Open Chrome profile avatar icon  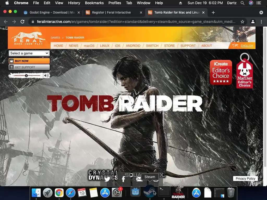point(253,22)
